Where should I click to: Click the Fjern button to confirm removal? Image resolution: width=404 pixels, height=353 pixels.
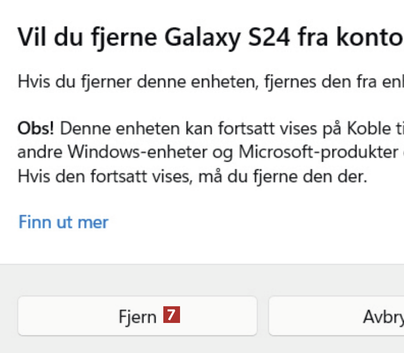[x=137, y=316]
